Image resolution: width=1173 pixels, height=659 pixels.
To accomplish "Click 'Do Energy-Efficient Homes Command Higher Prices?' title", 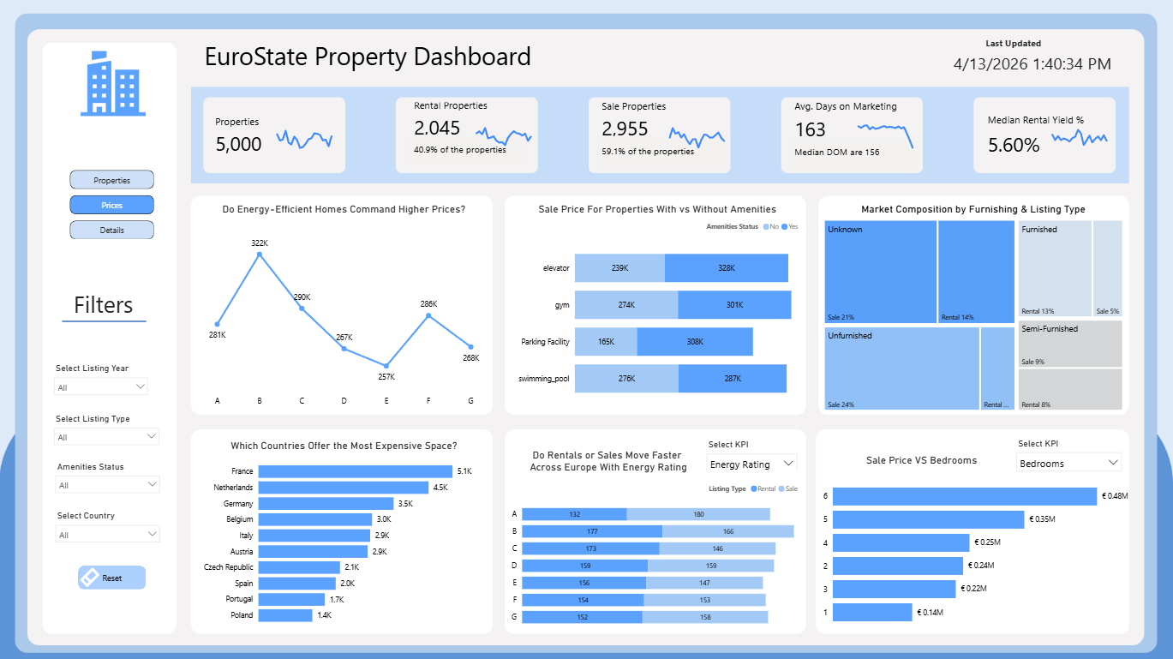I will click(344, 209).
